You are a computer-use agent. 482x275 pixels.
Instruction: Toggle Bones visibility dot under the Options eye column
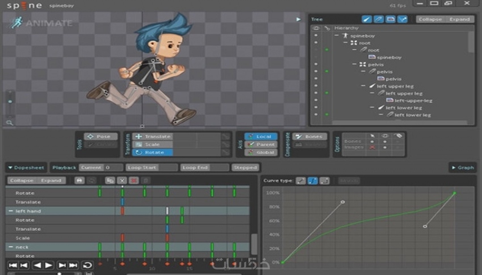385,141
